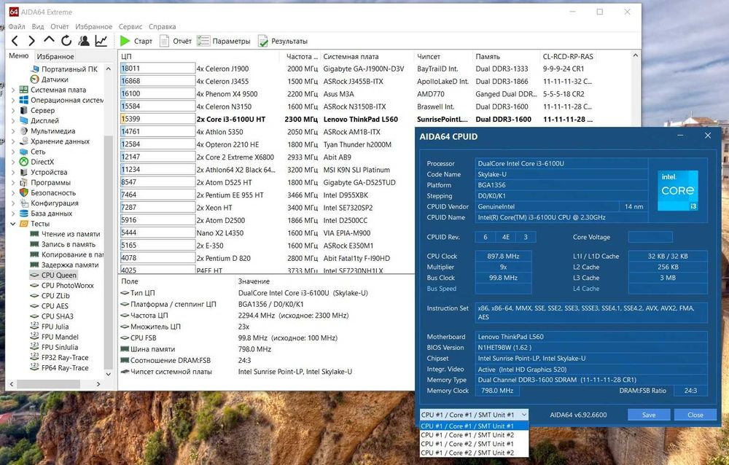
Task: Expand the Сервер tree node
Action: tap(13, 110)
